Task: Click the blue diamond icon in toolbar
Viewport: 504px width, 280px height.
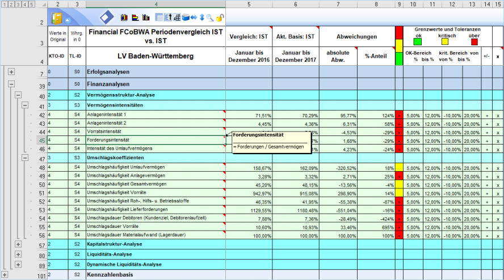Action: point(106,18)
